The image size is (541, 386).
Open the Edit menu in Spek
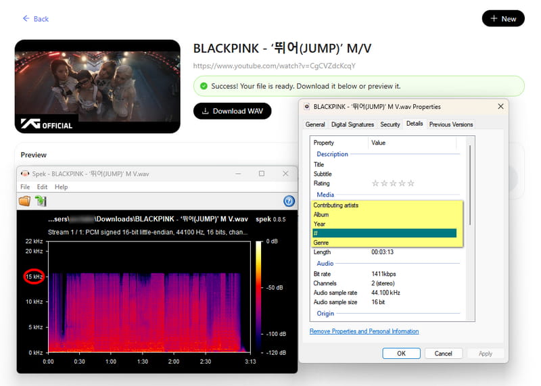tap(42, 187)
